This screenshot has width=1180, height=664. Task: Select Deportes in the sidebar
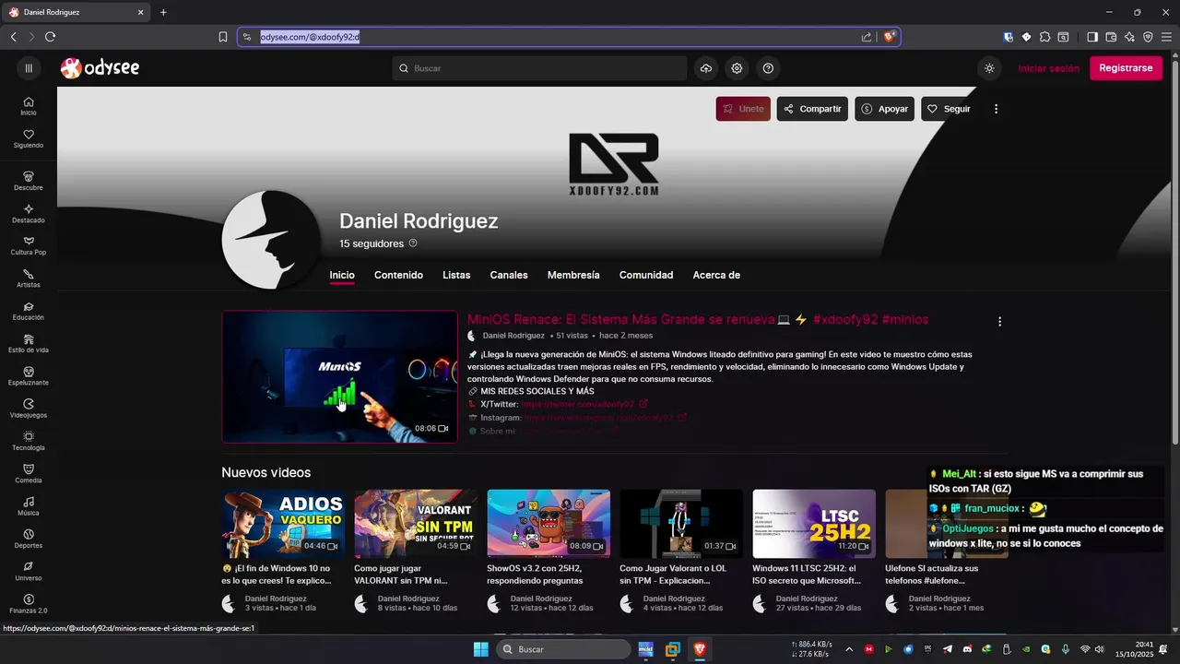click(x=29, y=539)
